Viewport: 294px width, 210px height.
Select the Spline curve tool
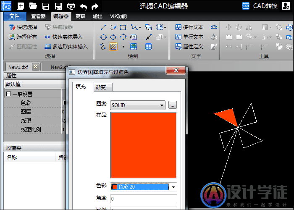[103, 47]
